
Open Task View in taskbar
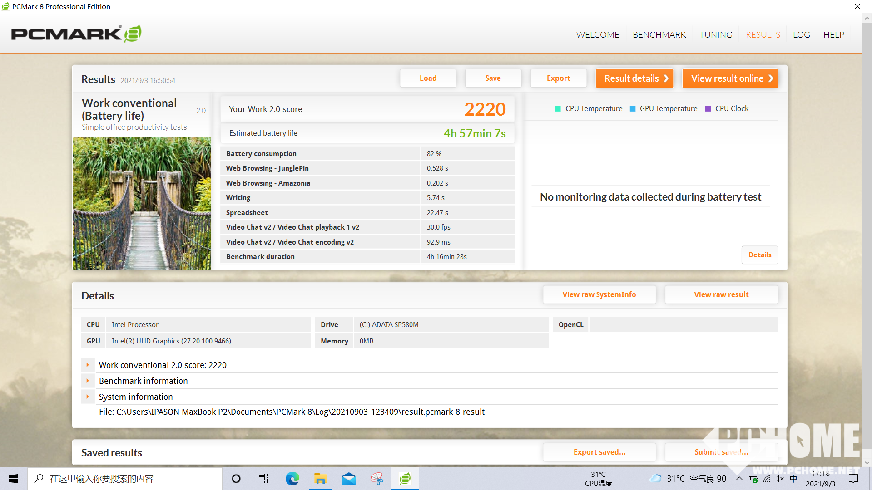[x=263, y=479]
